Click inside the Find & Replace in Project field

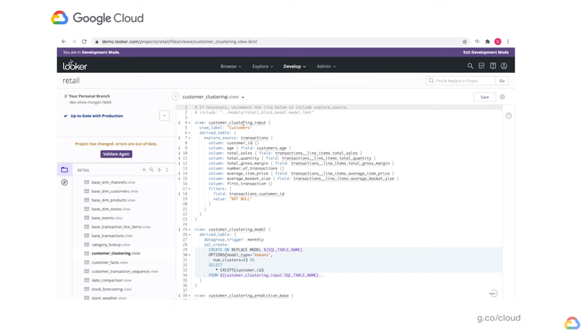(x=459, y=80)
